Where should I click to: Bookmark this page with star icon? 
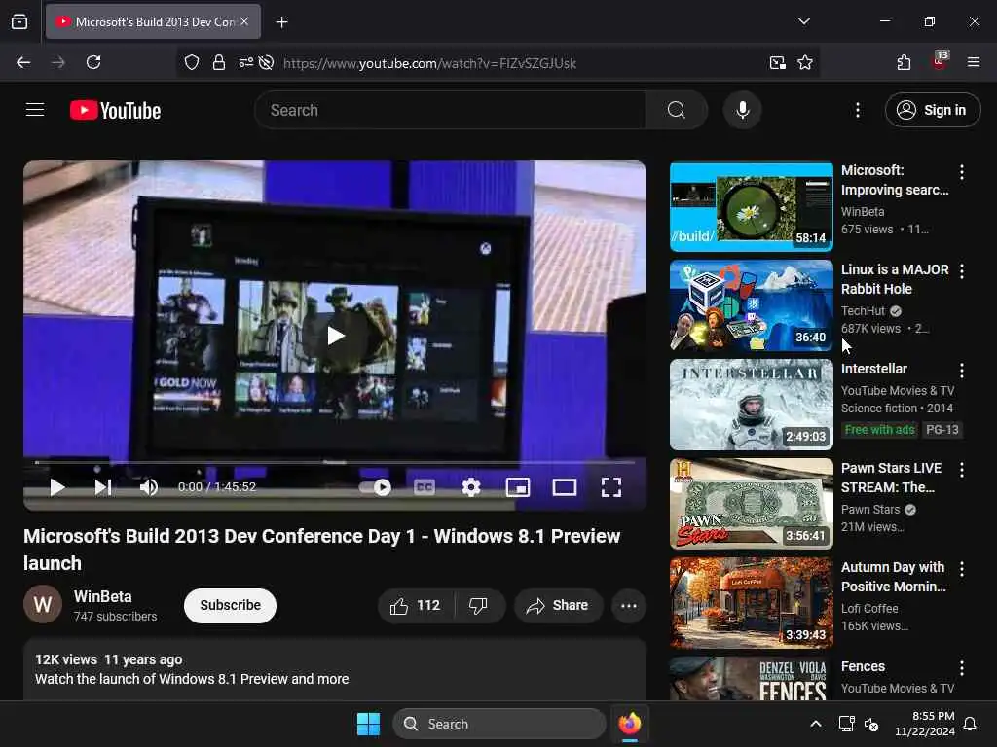pos(805,62)
